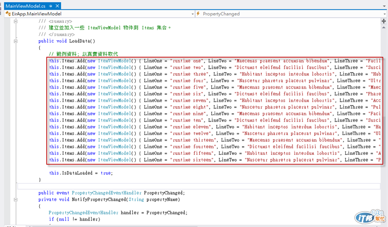388x227 pixels.
Task: Collapse the NotifyPropertyChanged method outline
Action: 16,199
